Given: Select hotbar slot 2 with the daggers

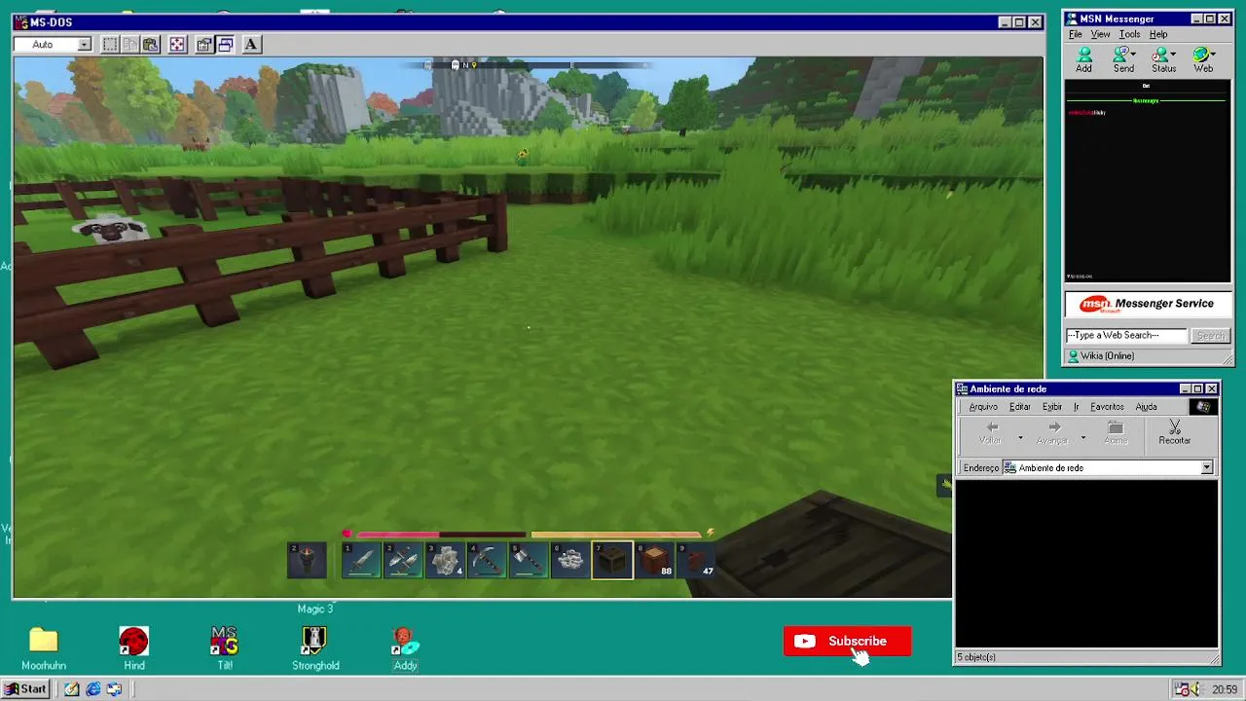Looking at the screenshot, I should pos(403,560).
